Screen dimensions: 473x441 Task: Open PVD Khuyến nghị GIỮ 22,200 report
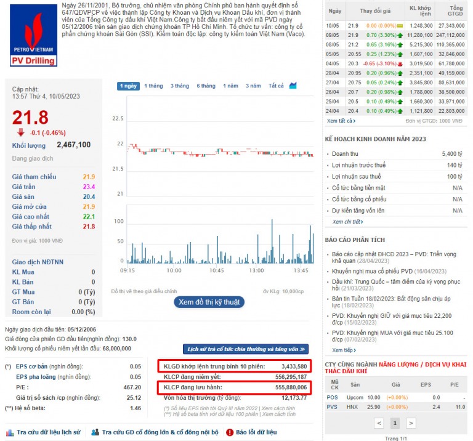392,319
